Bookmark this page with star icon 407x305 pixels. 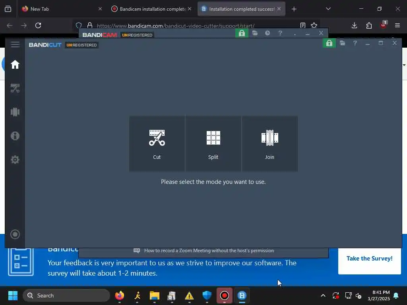pos(314,25)
